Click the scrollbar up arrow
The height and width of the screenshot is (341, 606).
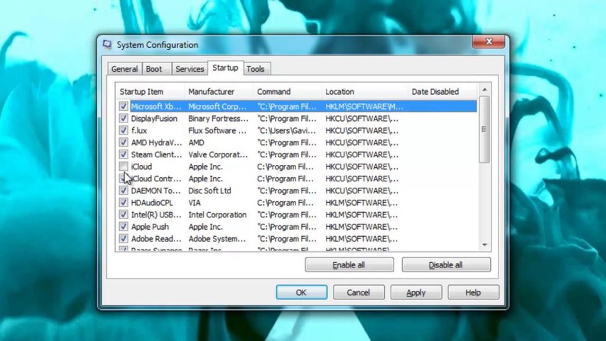pyautogui.click(x=484, y=90)
